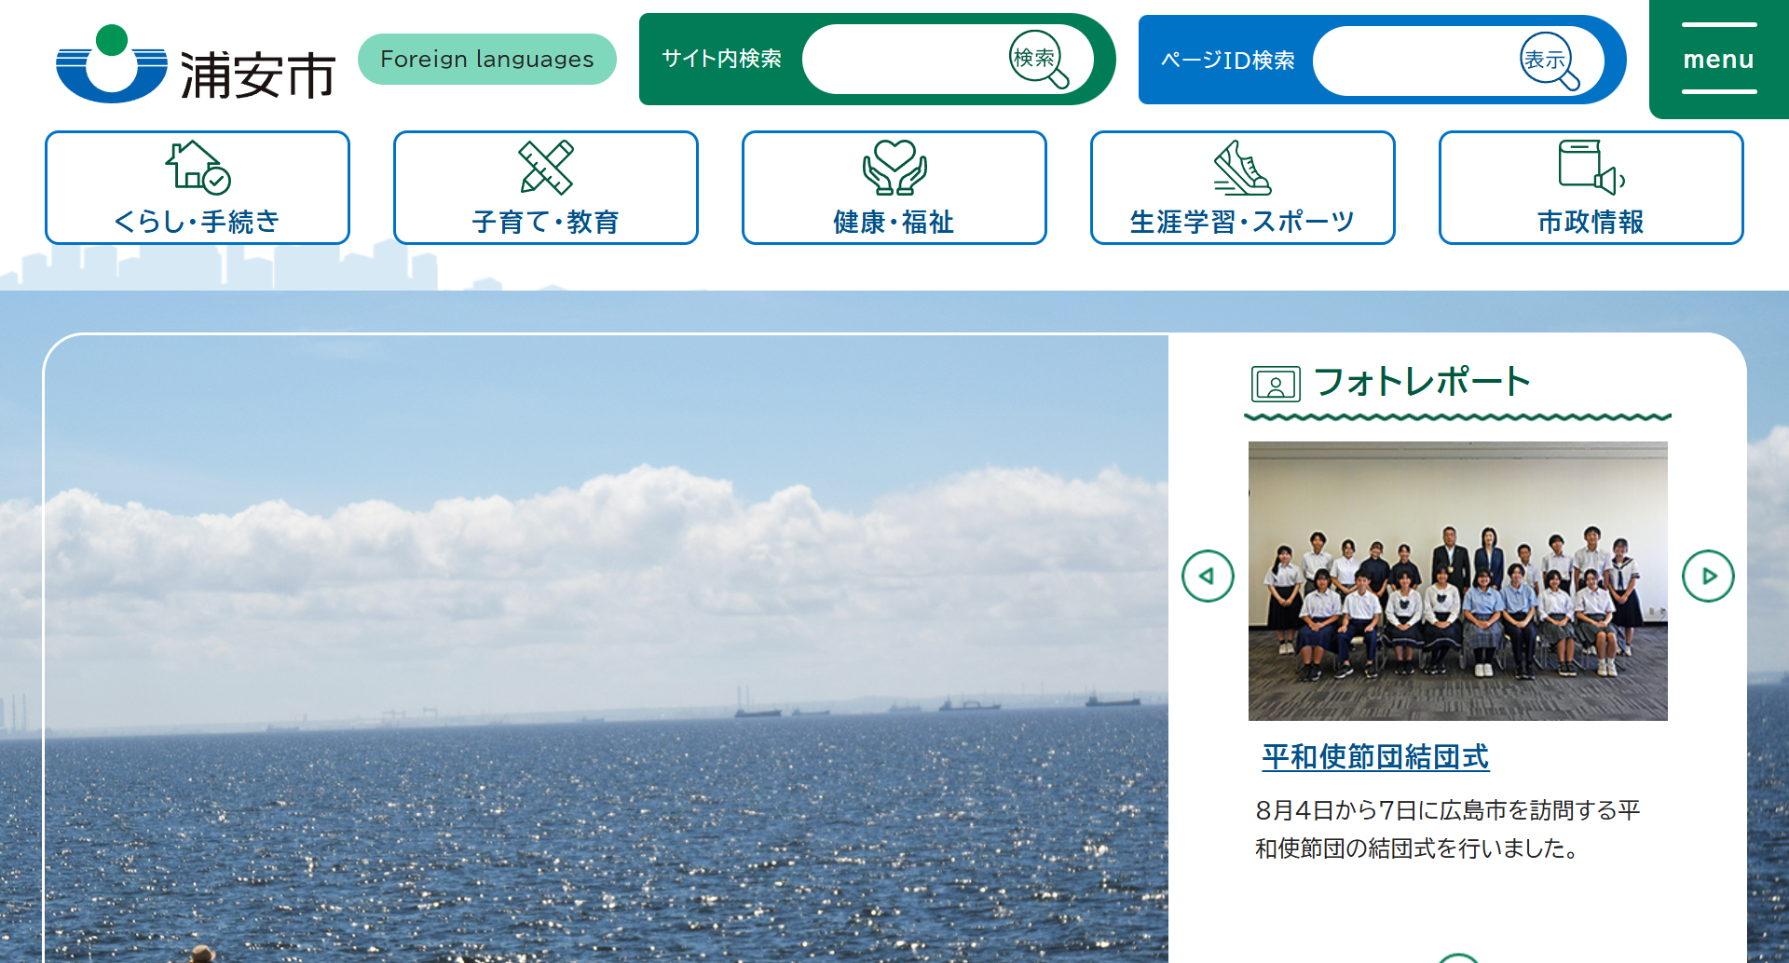Click the サイト内検索 label
The width and height of the screenshot is (1789, 963).
(721, 59)
